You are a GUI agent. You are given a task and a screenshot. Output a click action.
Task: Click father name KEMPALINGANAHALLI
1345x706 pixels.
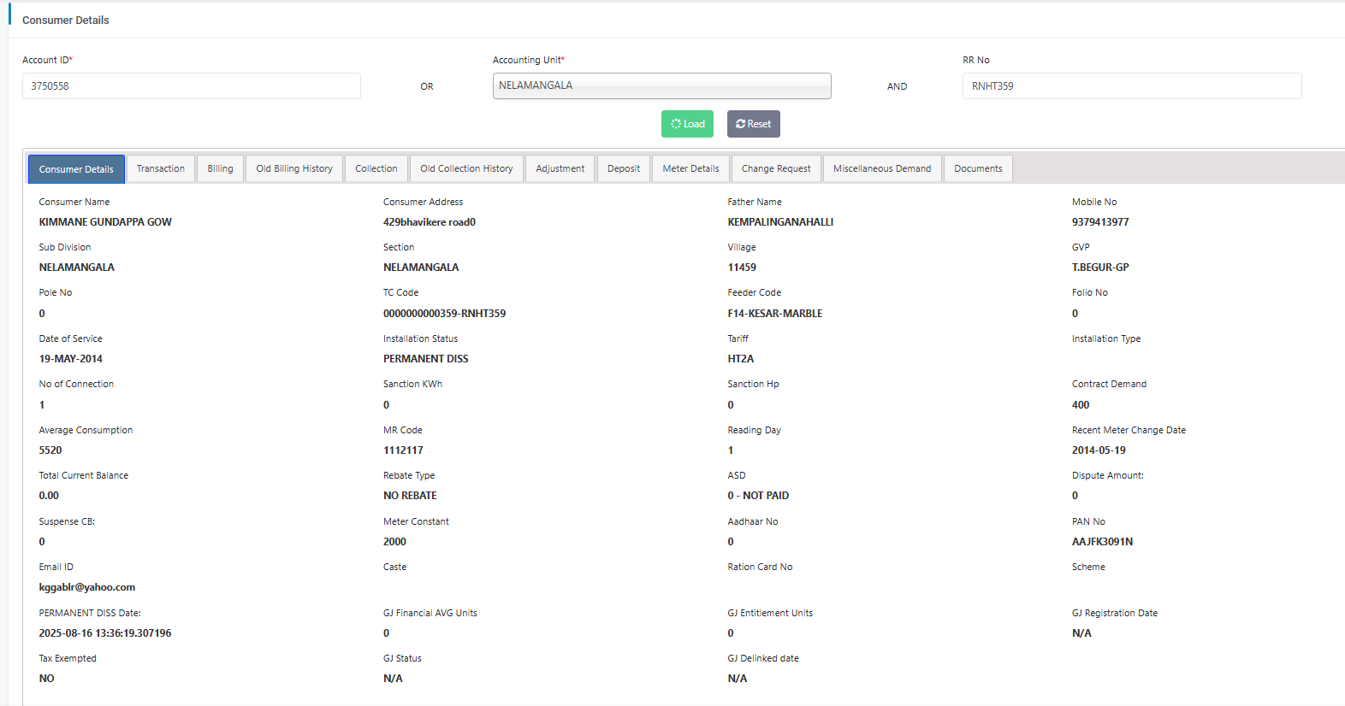780,222
